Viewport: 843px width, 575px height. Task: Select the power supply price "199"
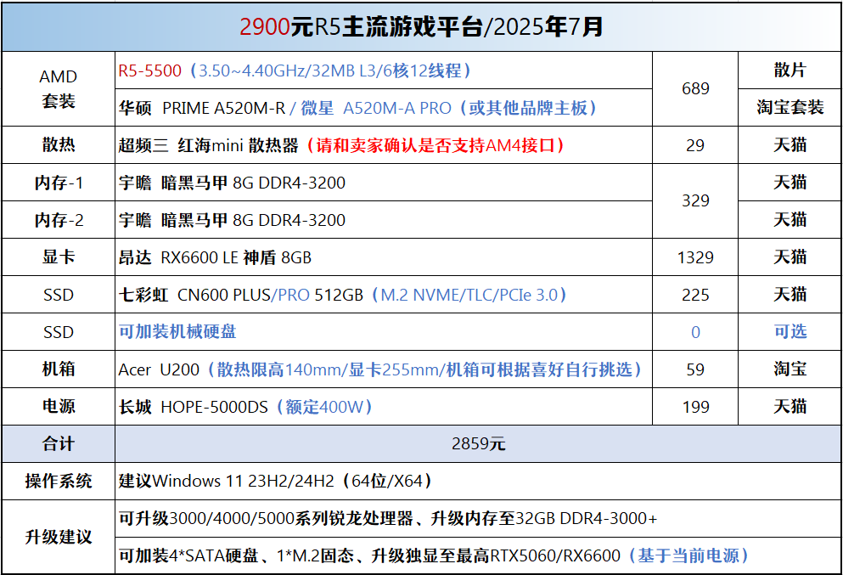tap(695, 407)
